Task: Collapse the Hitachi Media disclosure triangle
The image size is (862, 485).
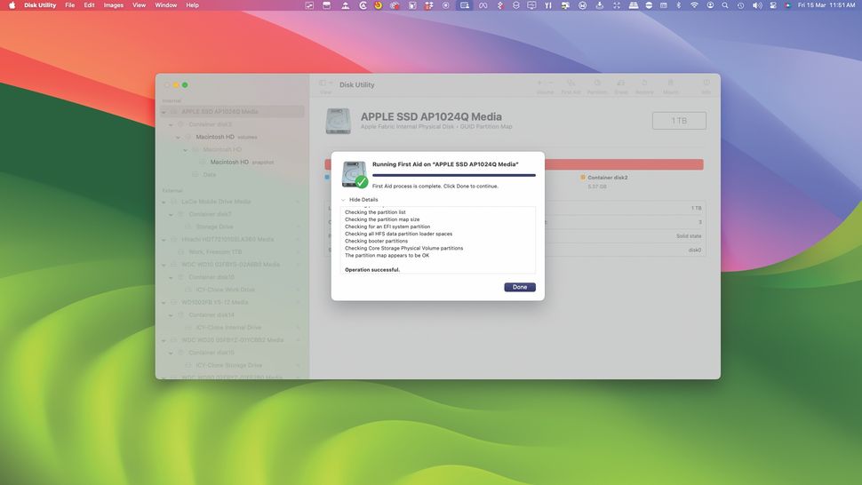Action: point(164,240)
